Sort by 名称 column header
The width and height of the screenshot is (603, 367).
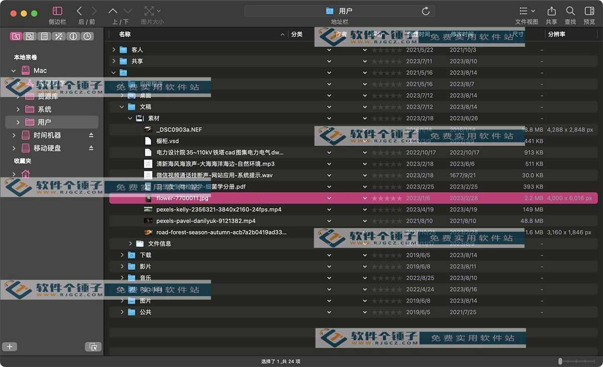point(125,34)
